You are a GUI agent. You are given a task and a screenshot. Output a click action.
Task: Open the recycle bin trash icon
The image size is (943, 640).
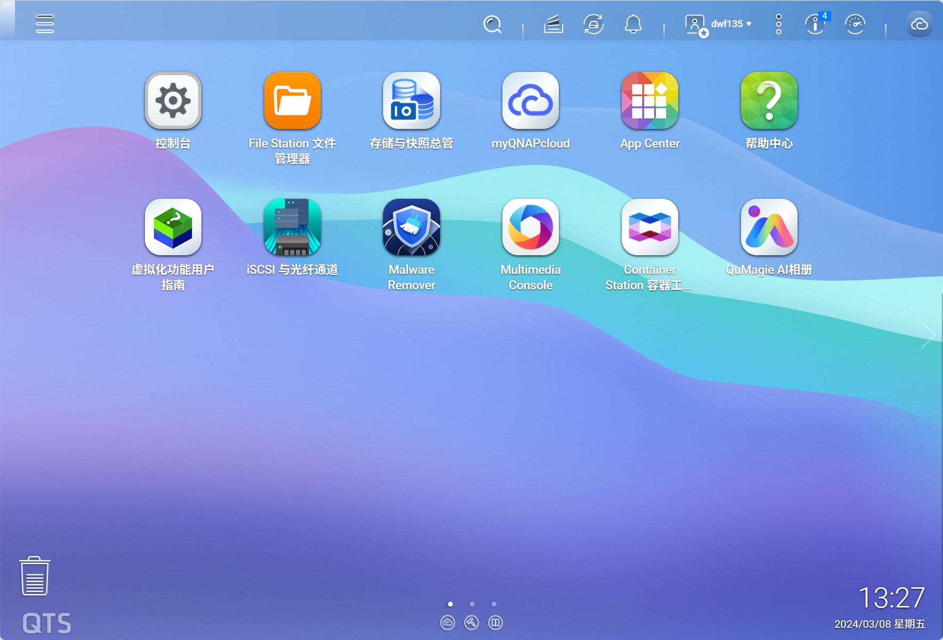[35, 576]
